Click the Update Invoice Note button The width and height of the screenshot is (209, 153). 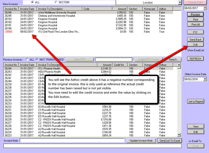tap(141, 141)
